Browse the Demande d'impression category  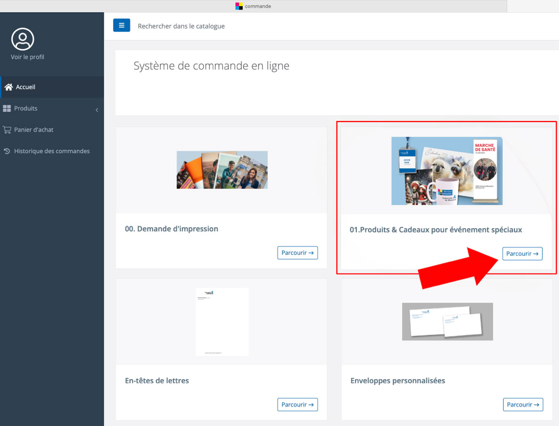coord(297,253)
